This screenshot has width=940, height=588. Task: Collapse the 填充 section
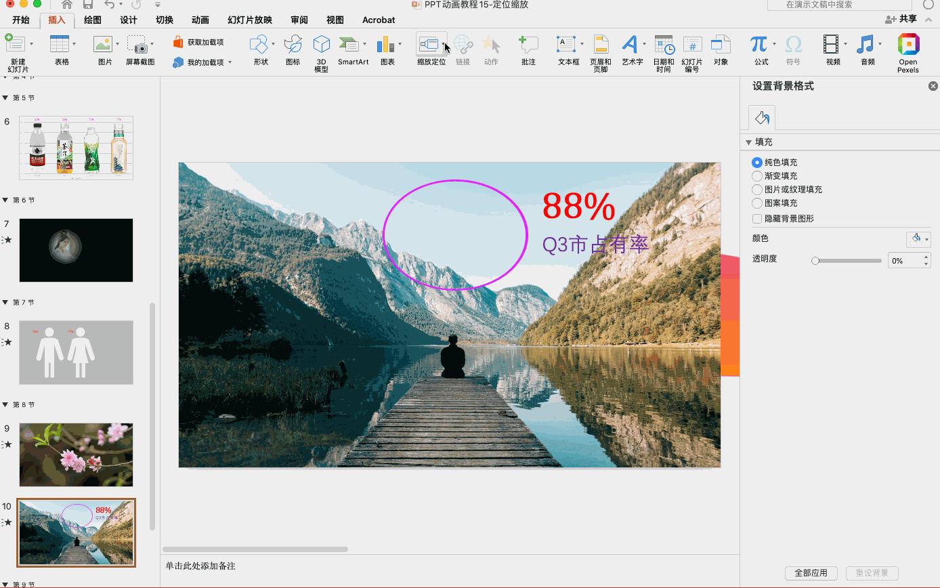coord(749,142)
